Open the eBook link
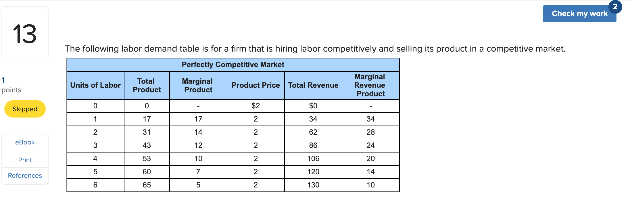The image size is (632, 221). [x=25, y=142]
